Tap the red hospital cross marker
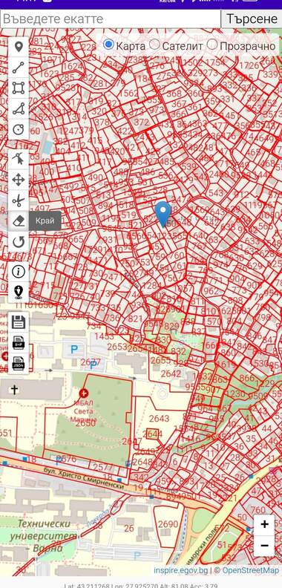This screenshot has height=588, width=282. pos(83,393)
